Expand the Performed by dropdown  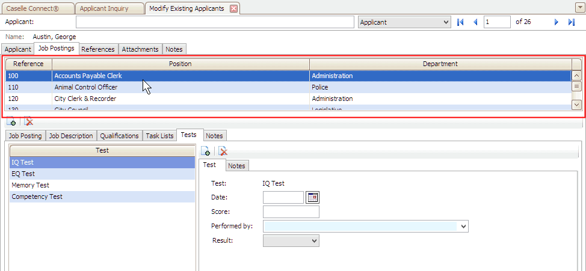463,227
